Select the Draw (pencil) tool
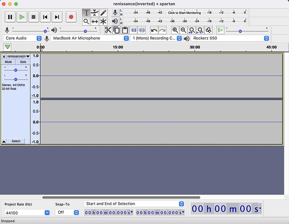289x224 pixels. pyautogui.click(x=103, y=13)
